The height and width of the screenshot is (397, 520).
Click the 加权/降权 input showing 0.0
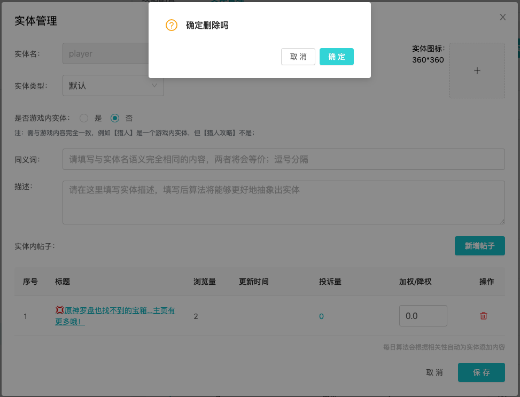(x=423, y=316)
